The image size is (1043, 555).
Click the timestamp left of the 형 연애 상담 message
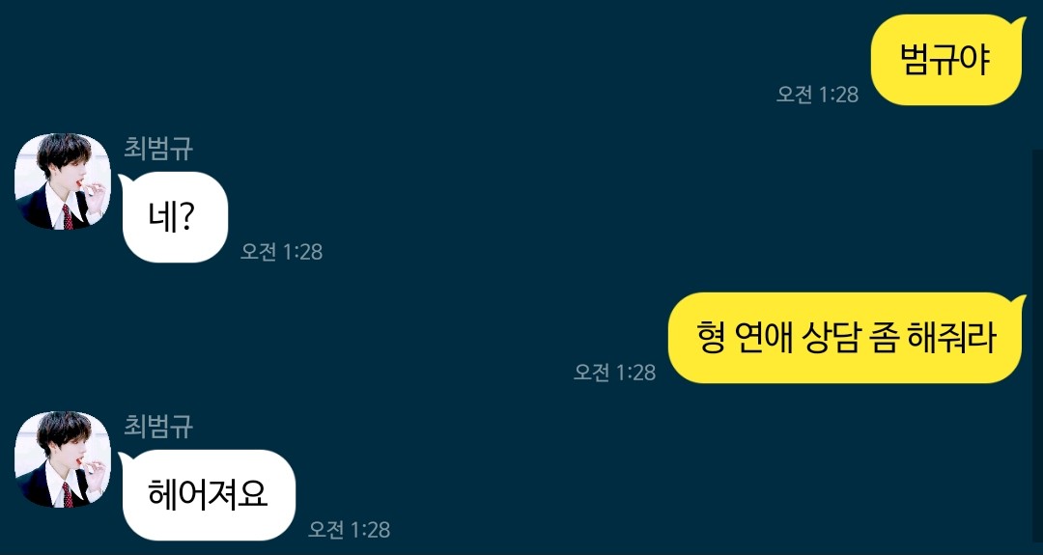pyautogui.click(x=614, y=373)
